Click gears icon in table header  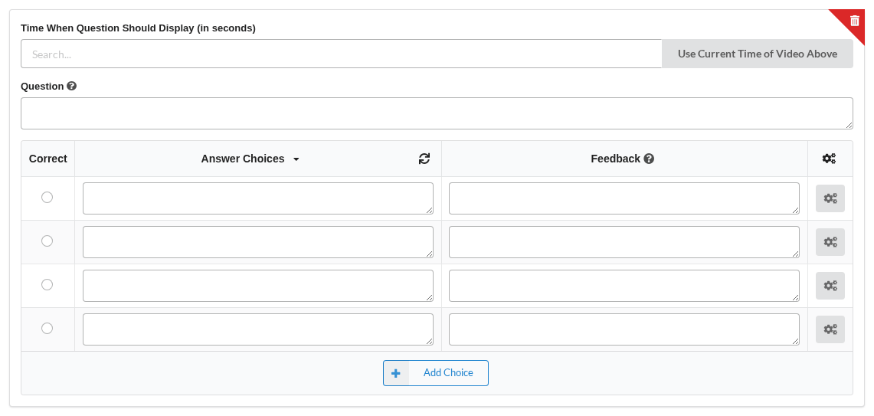click(830, 159)
